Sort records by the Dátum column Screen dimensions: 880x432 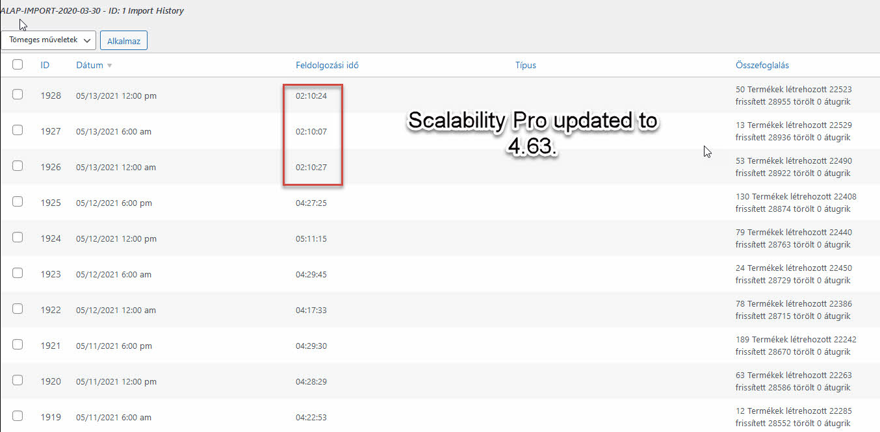(x=89, y=65)
